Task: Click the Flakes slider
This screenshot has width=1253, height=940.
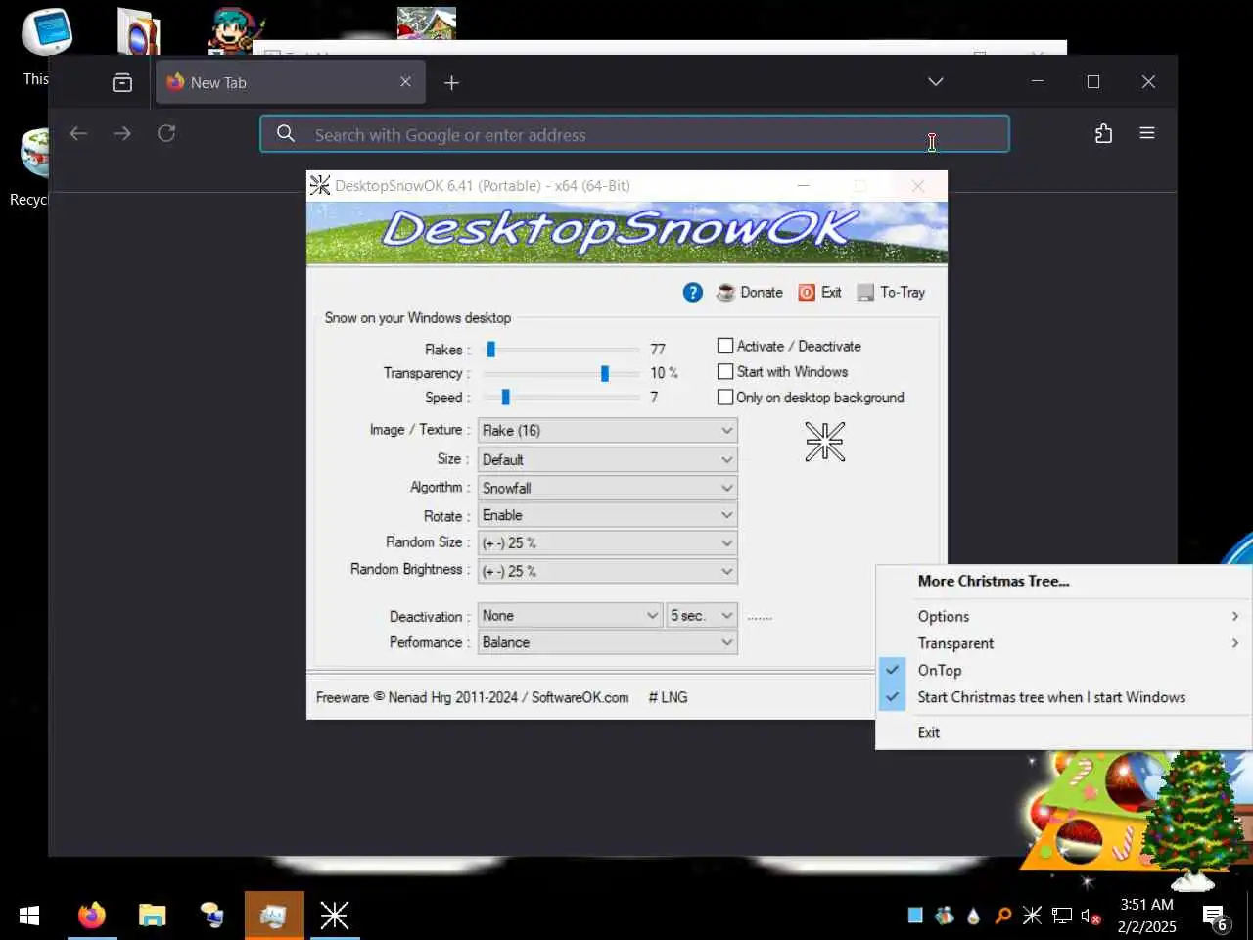Action: (561, 350)
